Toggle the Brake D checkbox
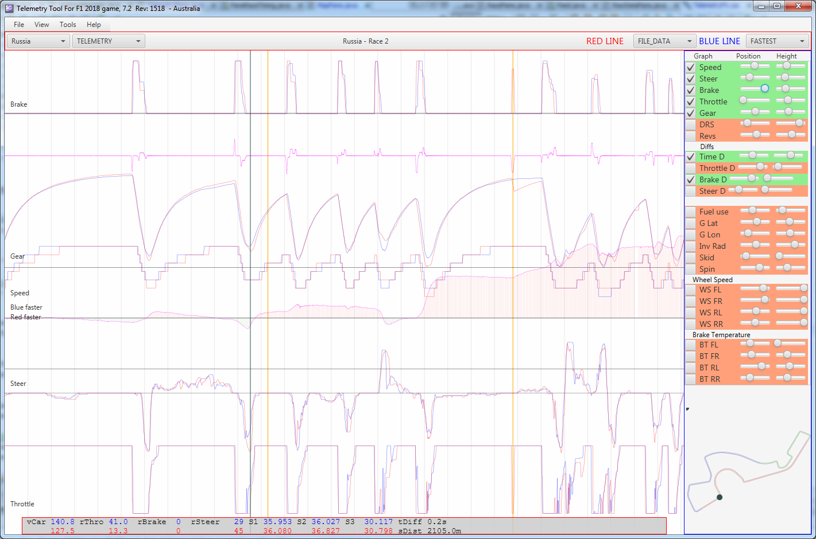Viewport: 816px width, 539px height. point(691,179)
